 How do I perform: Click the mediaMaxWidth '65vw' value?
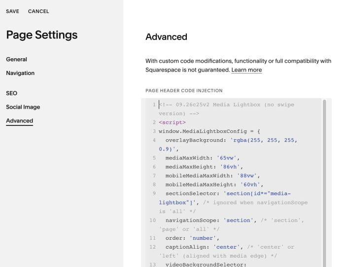coord(226,158)
